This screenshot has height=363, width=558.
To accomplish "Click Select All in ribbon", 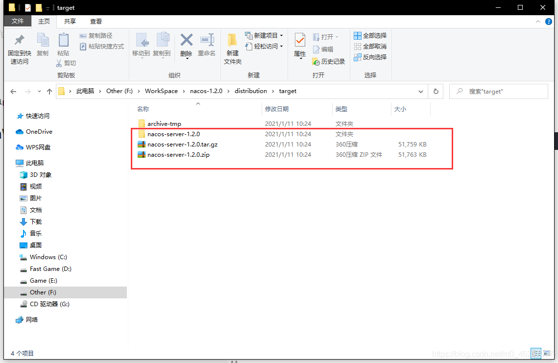I will (370, 36).
